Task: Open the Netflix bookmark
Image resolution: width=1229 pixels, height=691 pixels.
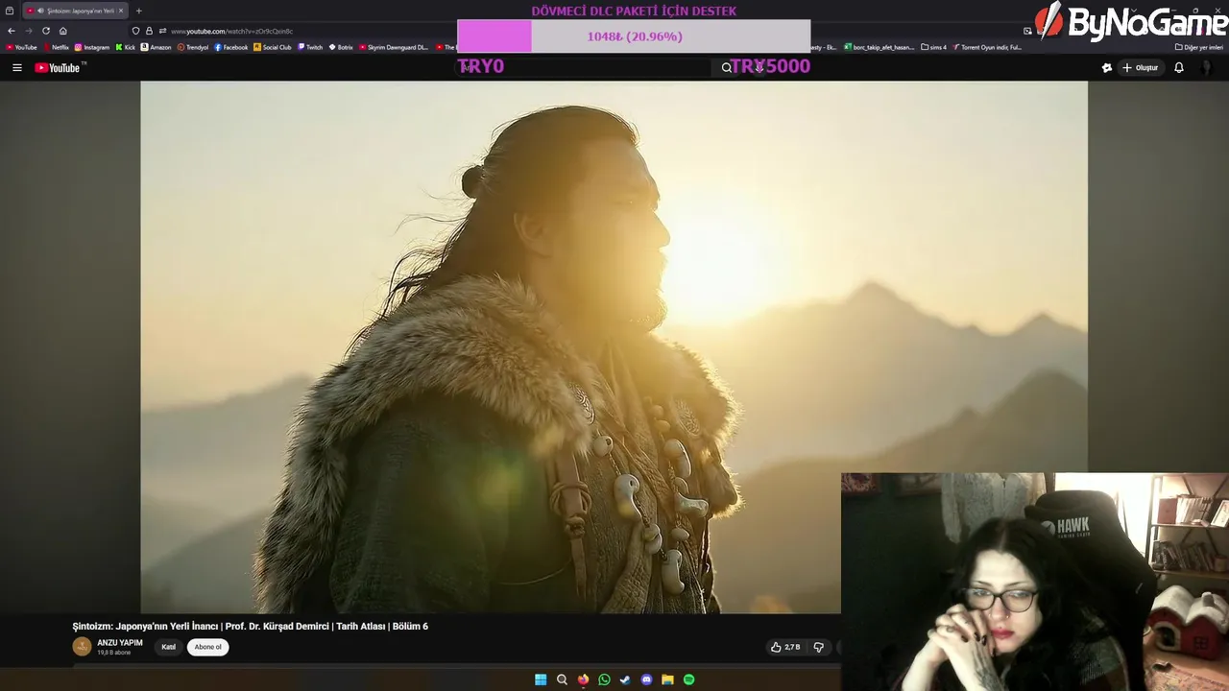Action: [x=56, y=47]
